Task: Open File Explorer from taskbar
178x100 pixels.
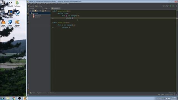Action: coord(8,98)
